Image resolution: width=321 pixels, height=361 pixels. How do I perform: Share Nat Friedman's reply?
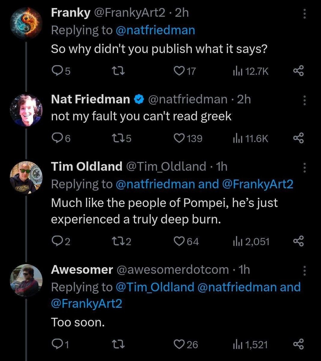point(298,138)
